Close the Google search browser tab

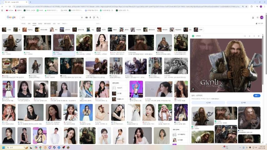pos(27,2)
